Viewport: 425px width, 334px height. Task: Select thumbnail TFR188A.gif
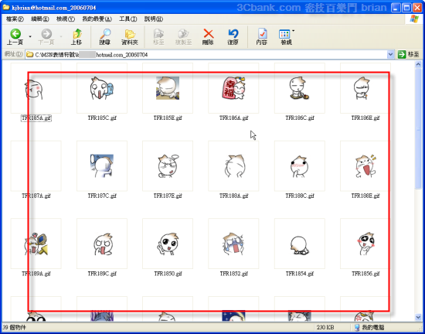[233, 166]
